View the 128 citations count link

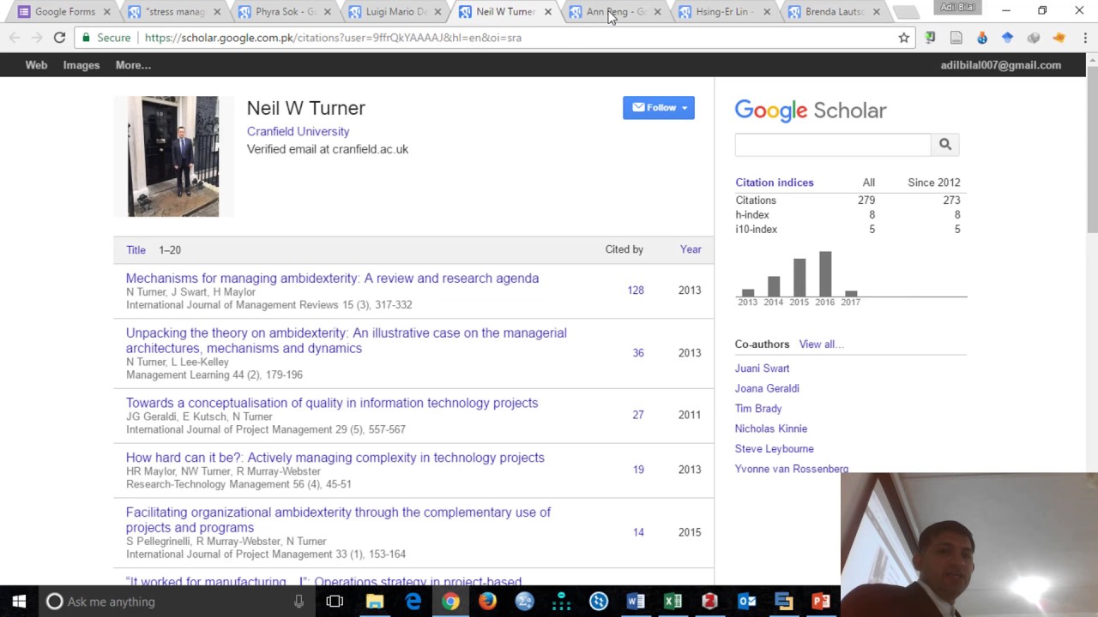[x=635, y=291]
